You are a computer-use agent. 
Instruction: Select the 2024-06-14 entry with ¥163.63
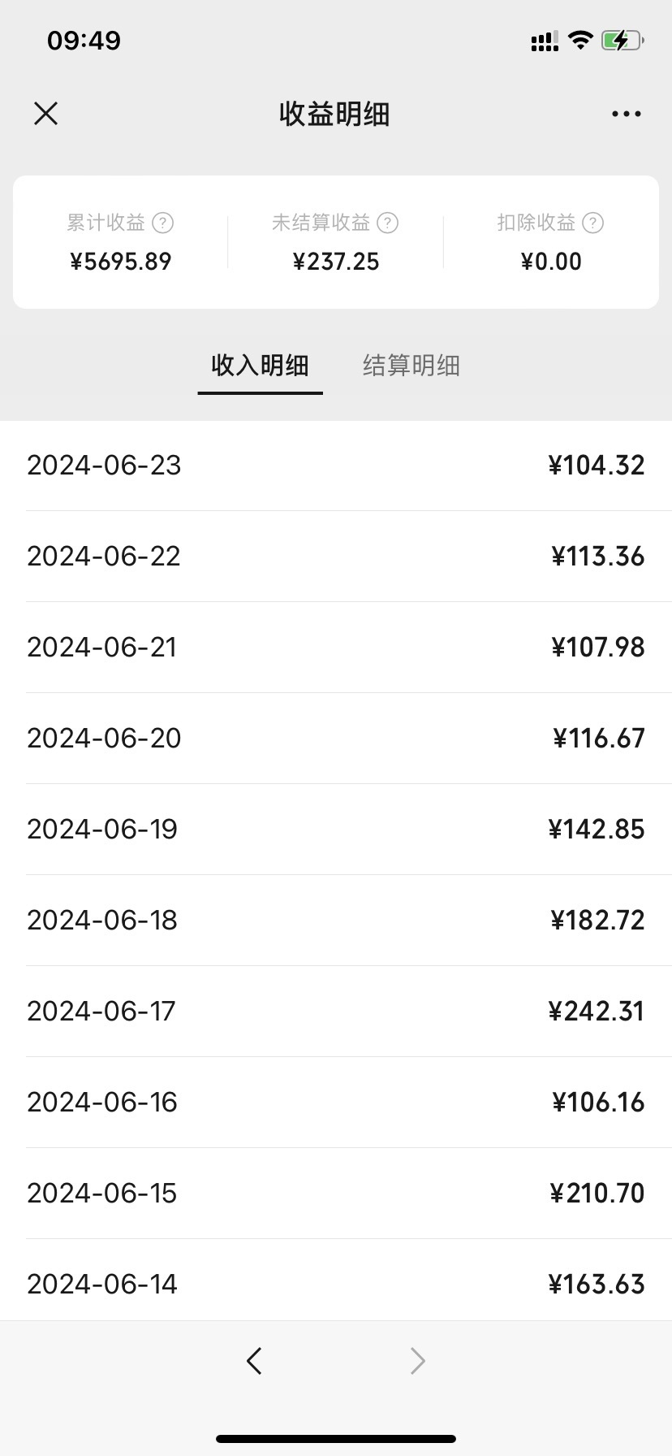336,1285
